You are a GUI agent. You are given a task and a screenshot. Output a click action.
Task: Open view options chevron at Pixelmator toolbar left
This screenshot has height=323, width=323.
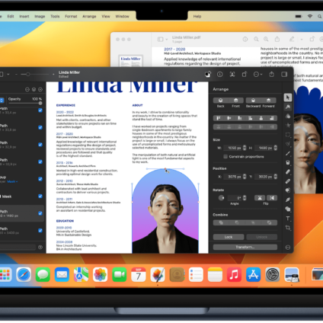8,74
